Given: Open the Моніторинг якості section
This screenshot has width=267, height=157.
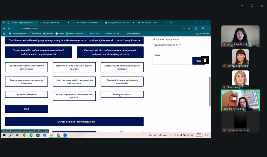Looking at the screenshot, I should pyautogui.click(x=122, y=94).
